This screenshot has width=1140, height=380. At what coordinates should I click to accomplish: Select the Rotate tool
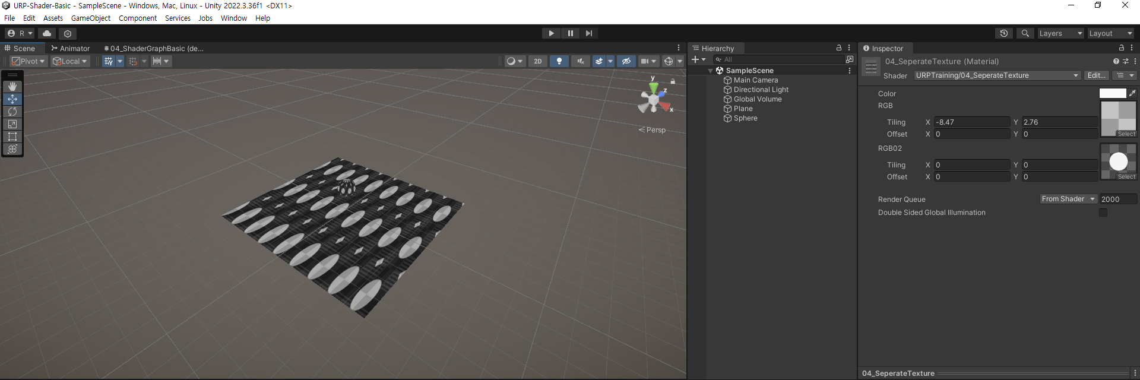click(12, 112)
